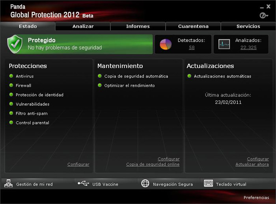This screenshot has height=204, width=276.
Task: Click the green Firewall status indicator
Action: (x=11, y=85)
